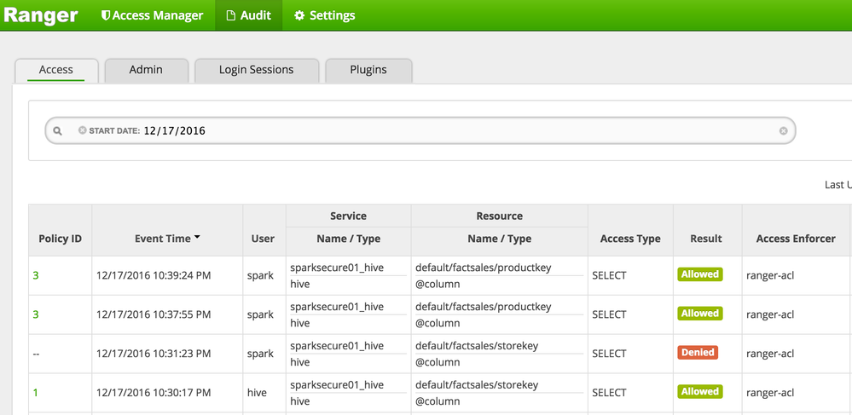Remove the Start Date filter tag
The width and height of the screenshot is (852, 415).
point(82,130)
